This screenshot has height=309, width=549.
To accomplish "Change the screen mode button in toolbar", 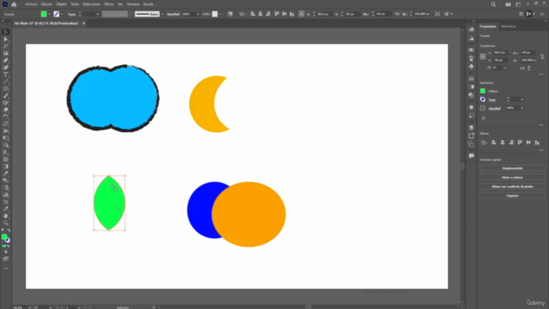I will [6, 259].
